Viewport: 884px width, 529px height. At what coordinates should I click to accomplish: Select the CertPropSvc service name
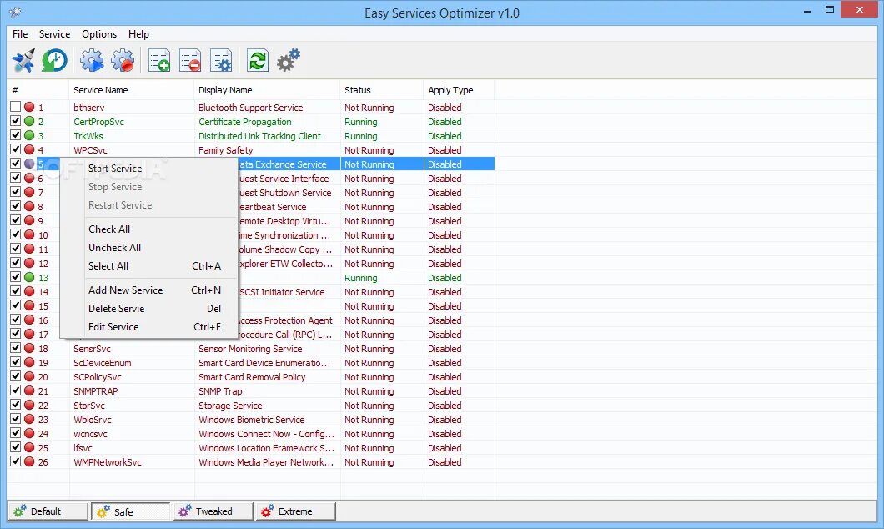click(x=98, y=121)
